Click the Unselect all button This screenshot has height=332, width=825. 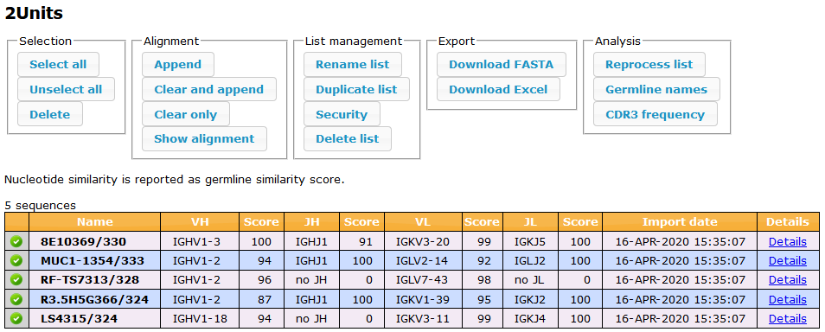66,89
